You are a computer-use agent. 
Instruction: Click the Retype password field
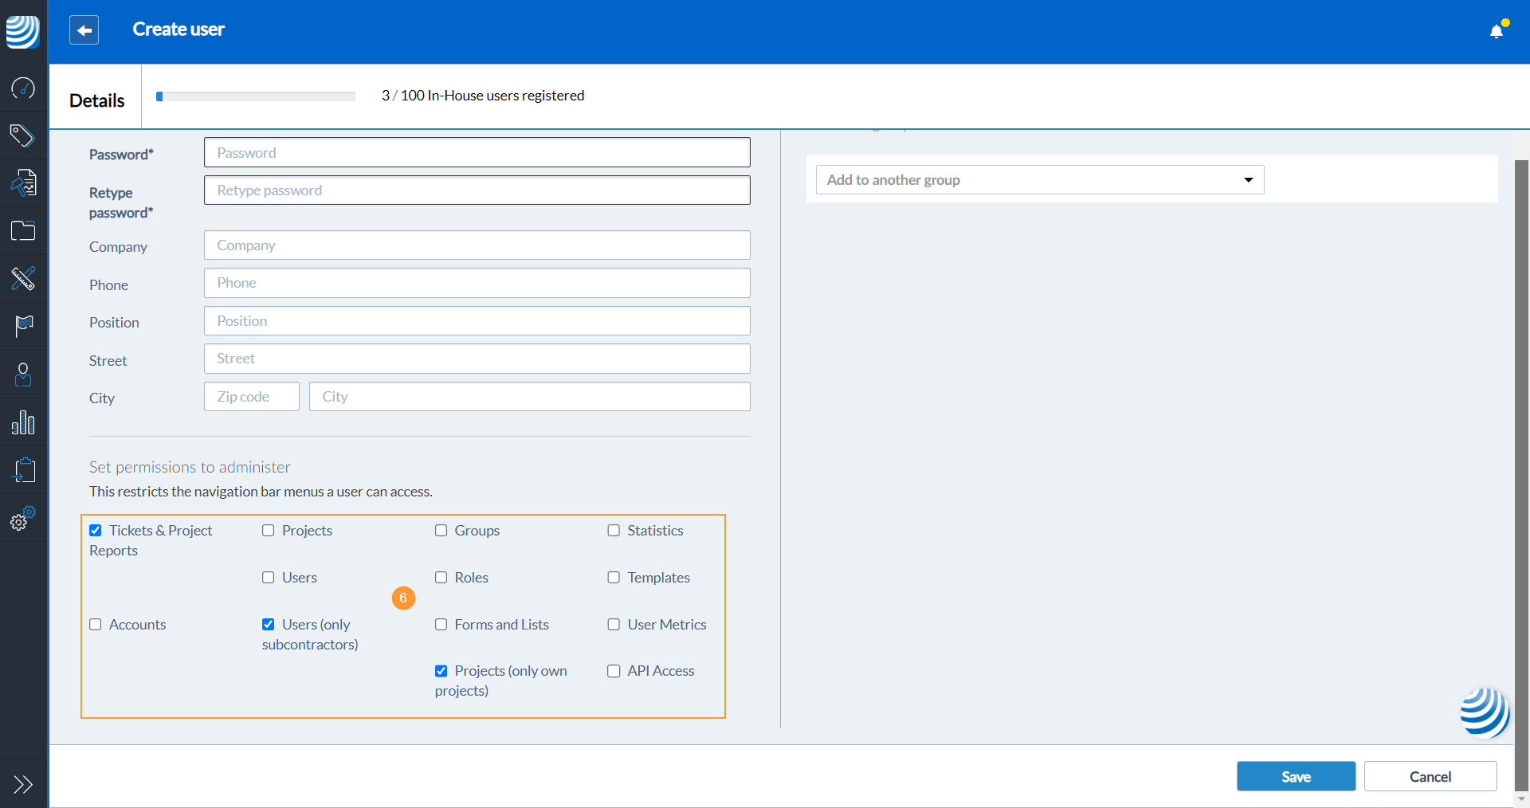477,190
